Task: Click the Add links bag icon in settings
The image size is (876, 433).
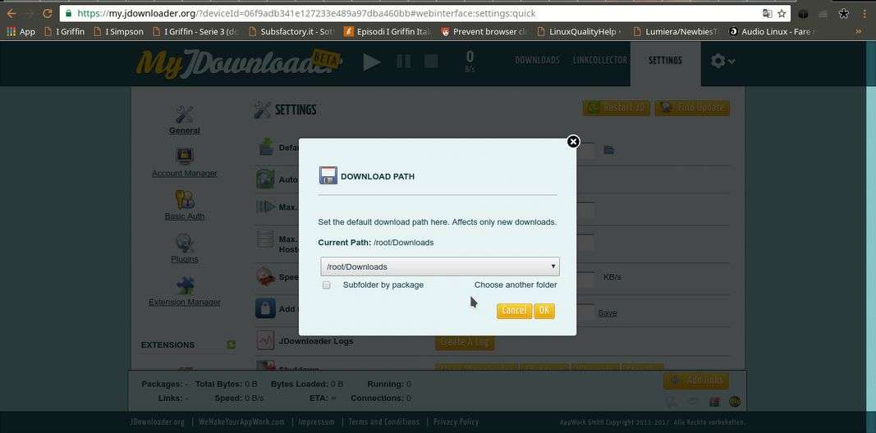Action: (x=265, y=308)
